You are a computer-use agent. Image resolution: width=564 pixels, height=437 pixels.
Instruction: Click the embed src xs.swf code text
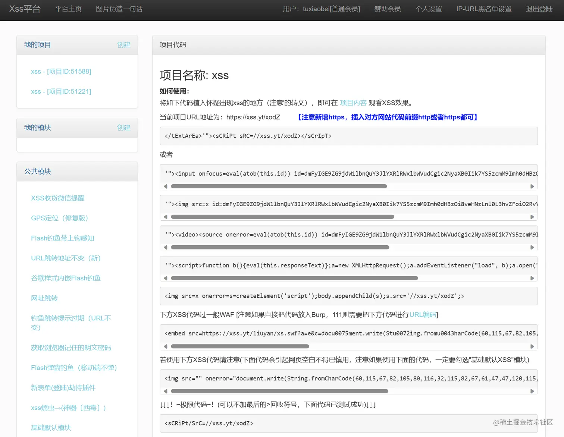(351, 334)
